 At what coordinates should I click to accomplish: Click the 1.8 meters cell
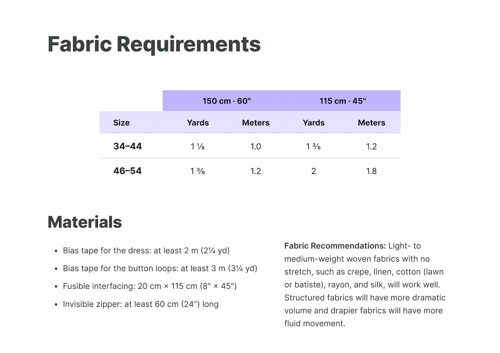pyautogui.click(x=372, y=171)
